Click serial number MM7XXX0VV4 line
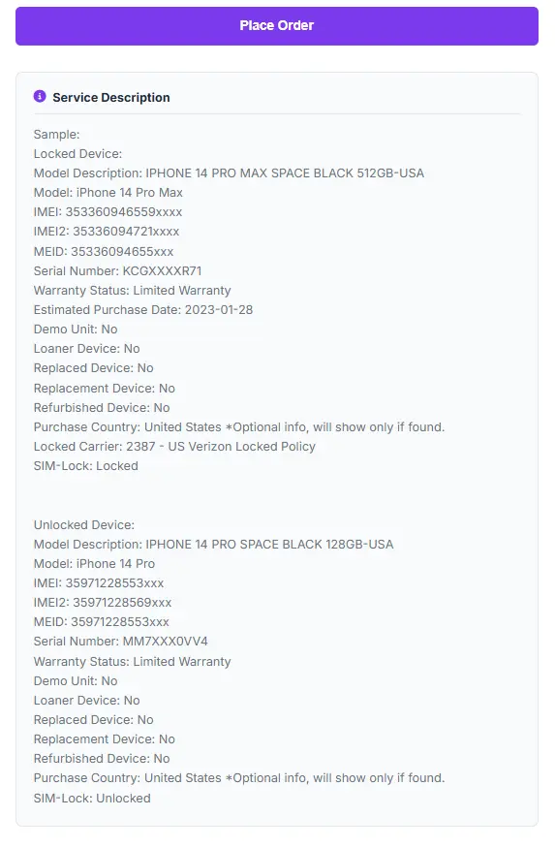 (120, 642)
